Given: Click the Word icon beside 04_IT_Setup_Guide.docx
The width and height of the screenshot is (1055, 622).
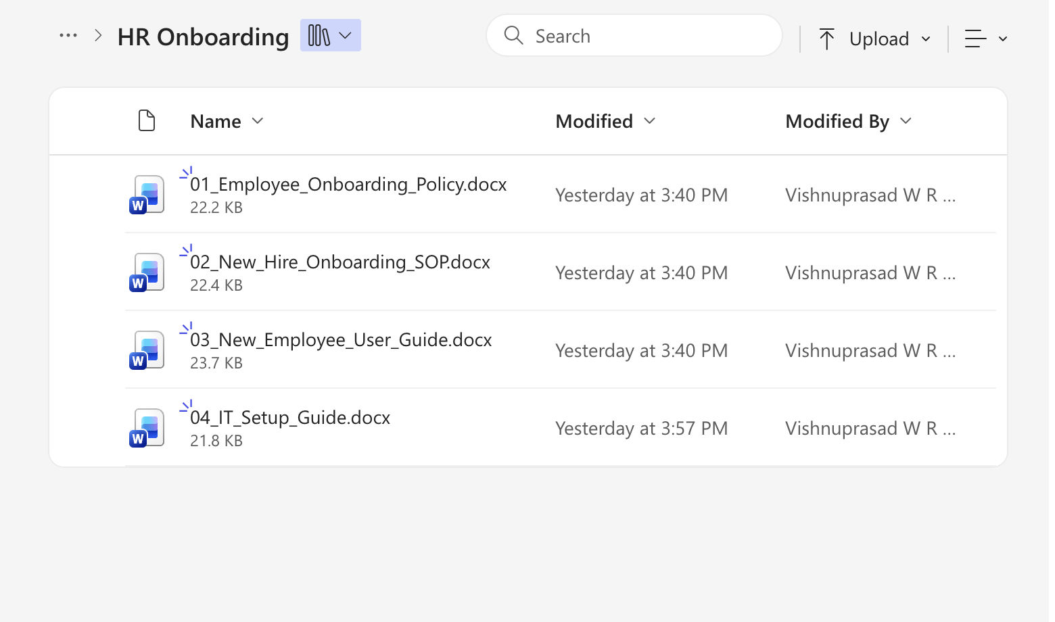Looking at the screenshot, I should tap(146, 427).
